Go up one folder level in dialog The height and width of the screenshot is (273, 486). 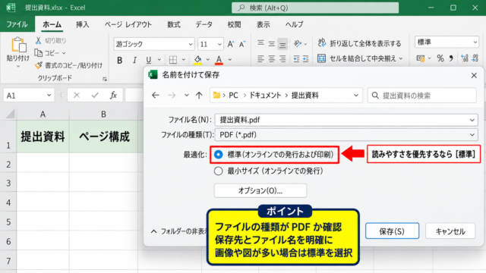pos(199,96)
